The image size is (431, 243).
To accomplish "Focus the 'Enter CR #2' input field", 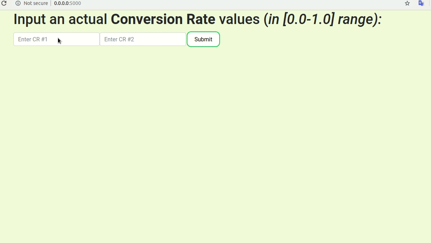I will (143, 39).
